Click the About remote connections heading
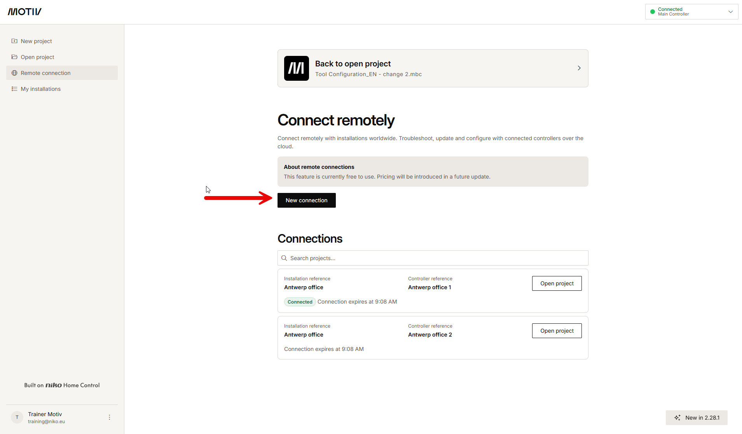This screenshot has height=434, width=742. tap(319, 167)
